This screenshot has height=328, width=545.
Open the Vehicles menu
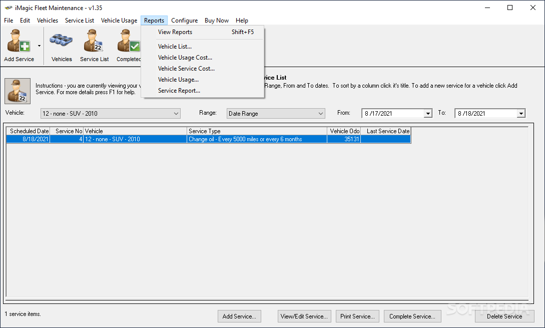tap(48, 21)
